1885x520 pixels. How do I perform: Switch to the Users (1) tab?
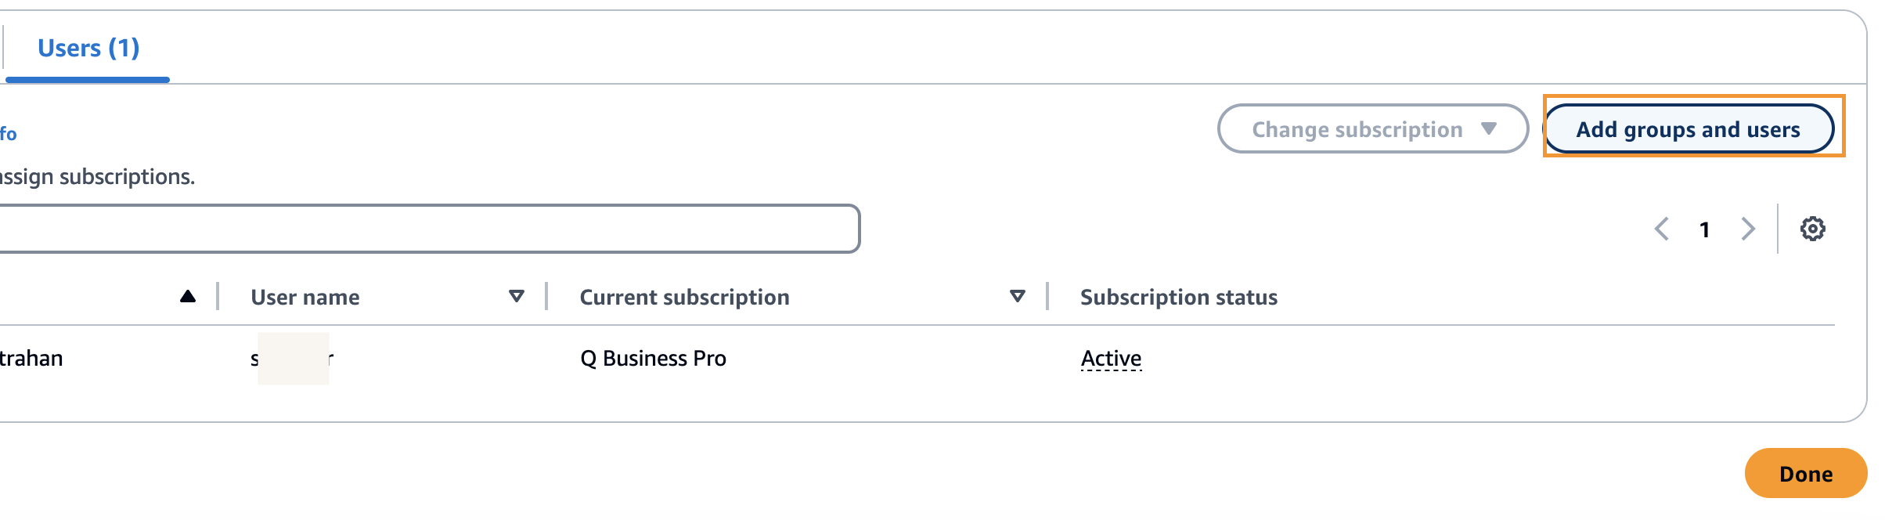pos(88,48)
